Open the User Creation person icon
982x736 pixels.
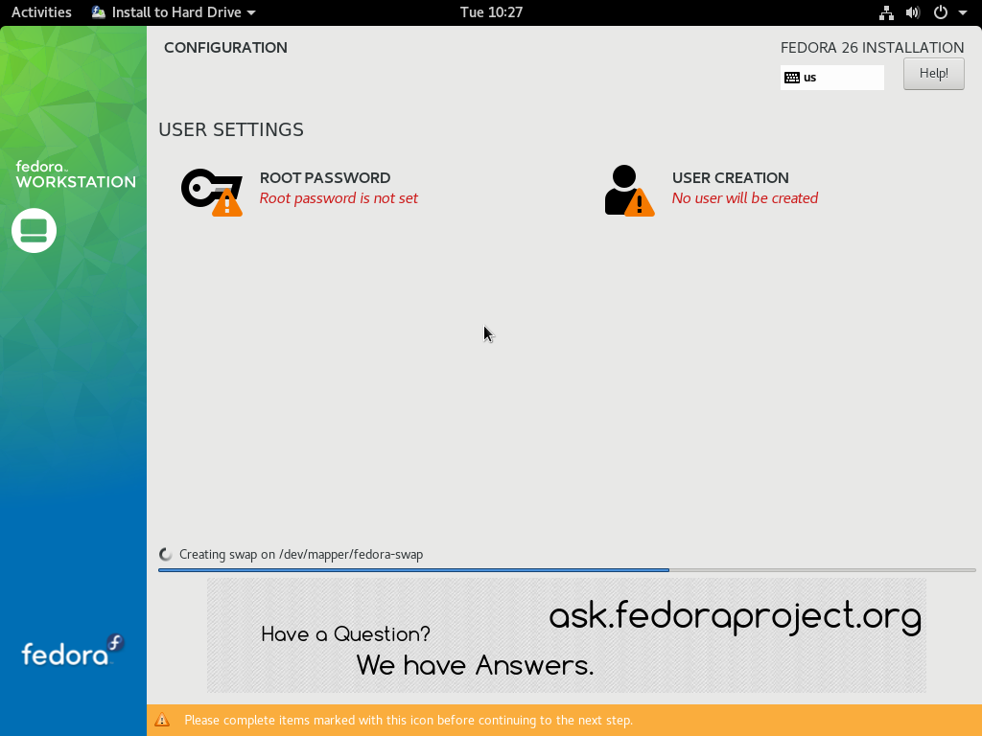pos(629,191)
